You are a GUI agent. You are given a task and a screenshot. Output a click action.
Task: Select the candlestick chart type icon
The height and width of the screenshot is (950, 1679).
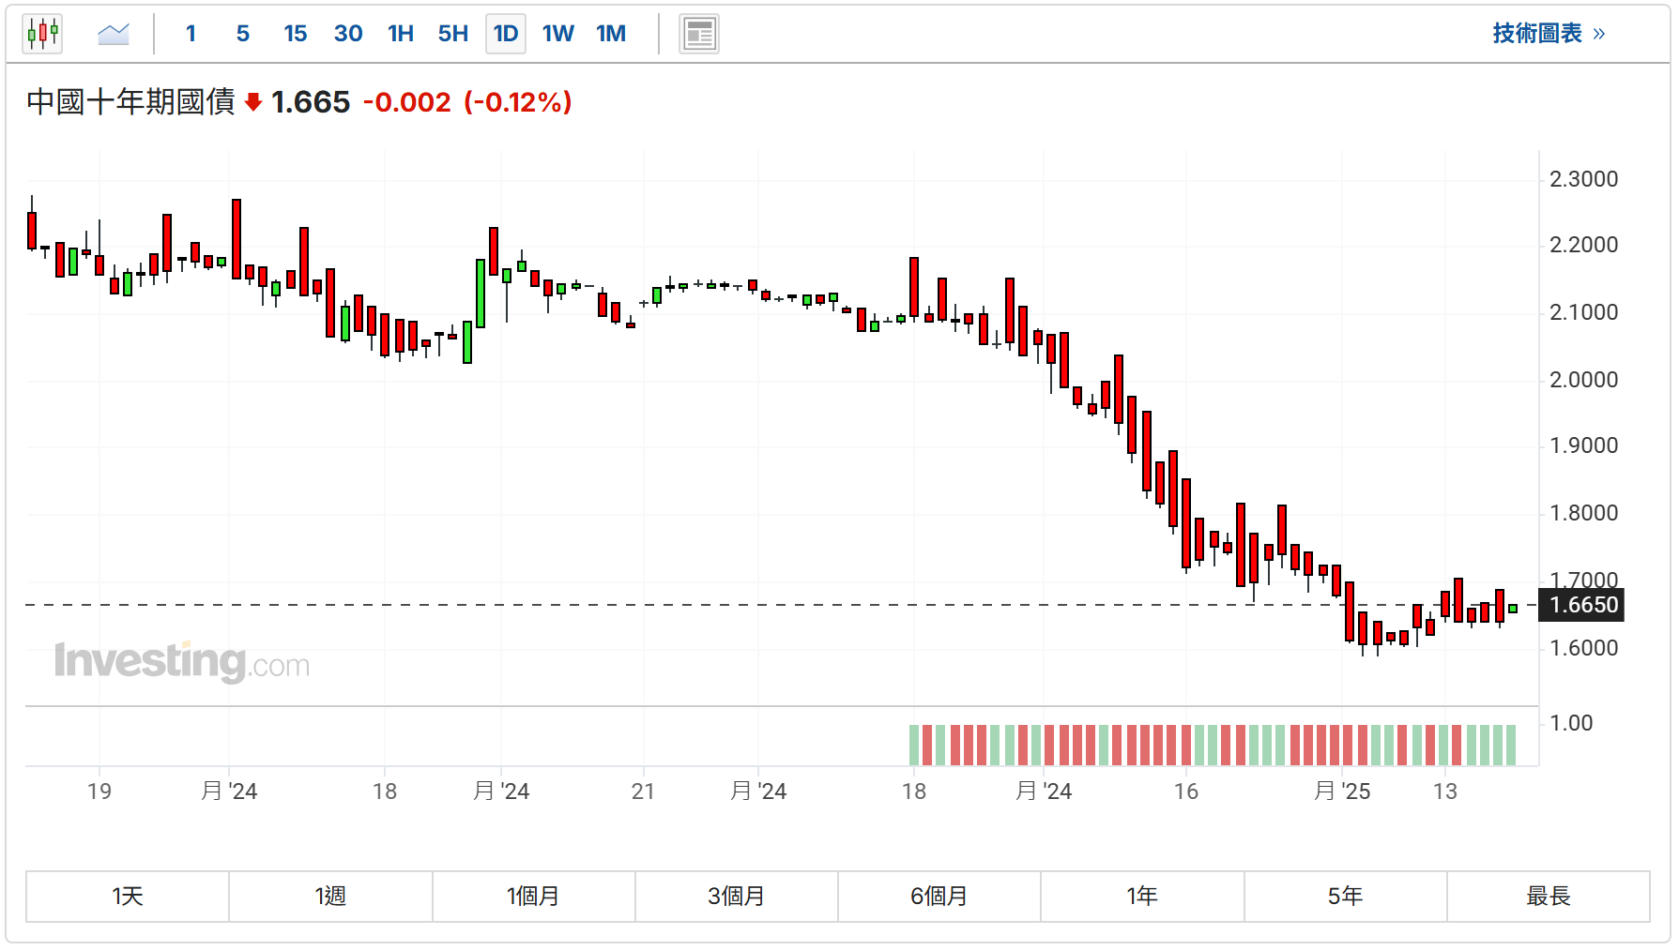[42, 34]
